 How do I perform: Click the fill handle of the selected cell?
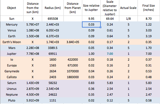(x=100, y=27)
